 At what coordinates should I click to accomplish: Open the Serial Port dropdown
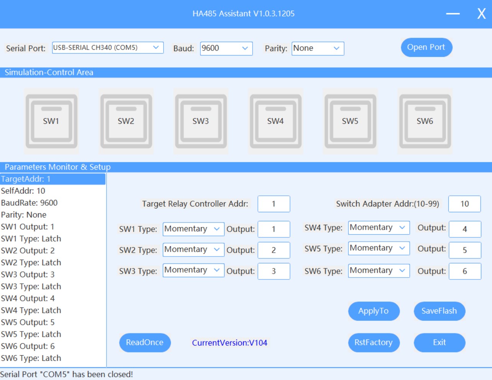click(x=108, y=48)
